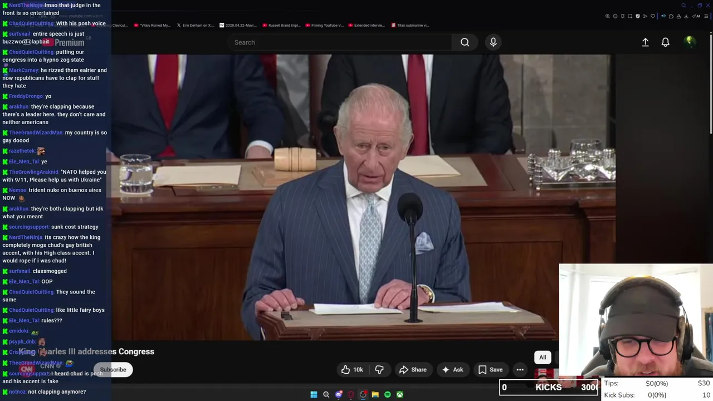Screen dimensions: 713x401
Task: Click chat username Nemoe
Action: pos(17,190)
